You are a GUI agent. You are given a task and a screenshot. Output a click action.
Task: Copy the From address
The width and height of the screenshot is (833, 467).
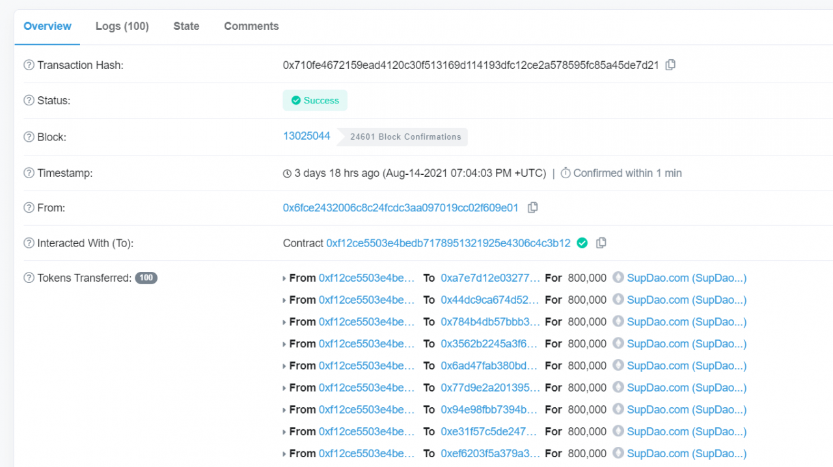pos(533,207)
